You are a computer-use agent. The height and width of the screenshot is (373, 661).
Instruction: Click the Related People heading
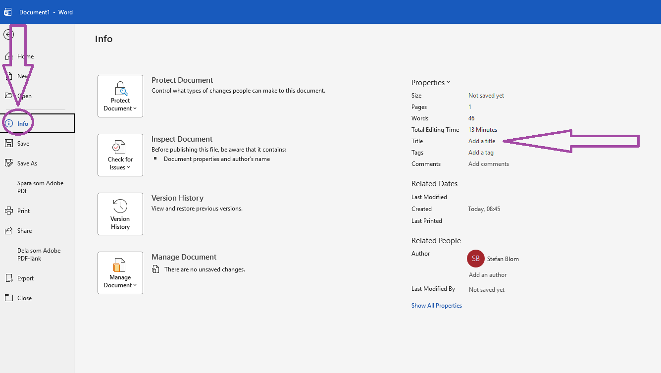(x=436, y=241)
